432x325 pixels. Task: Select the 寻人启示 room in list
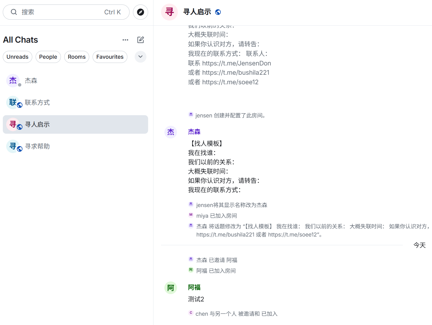(x=75, y=124)
